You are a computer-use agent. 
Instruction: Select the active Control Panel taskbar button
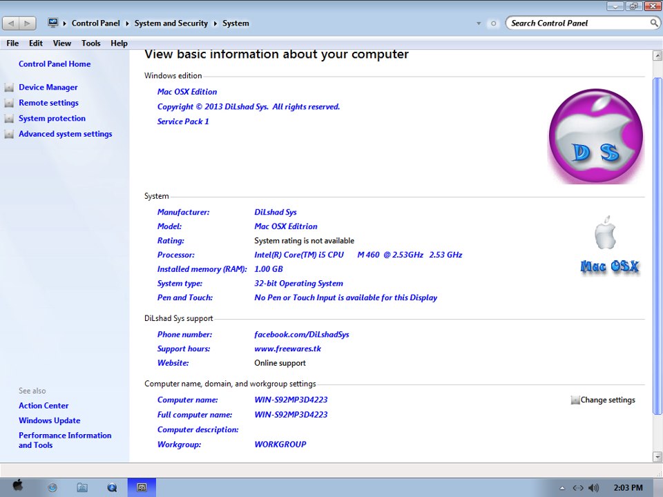tap(142, 488)
